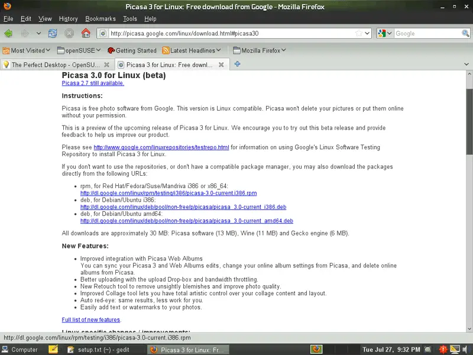Click the status bar URL text
Image resolution: width=473 pixels, height=355 pixels.
click(x=97, y=338)
